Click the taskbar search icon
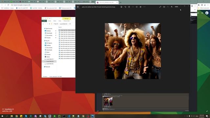The height and width of the screenshot is (118, 210). pyautogui.click(x=7, y=116)
